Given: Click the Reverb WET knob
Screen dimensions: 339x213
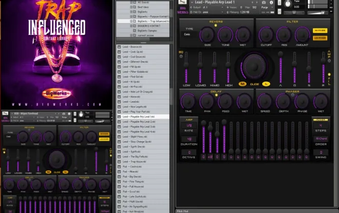Looking at the screenshot, I should tap(243, 35).
